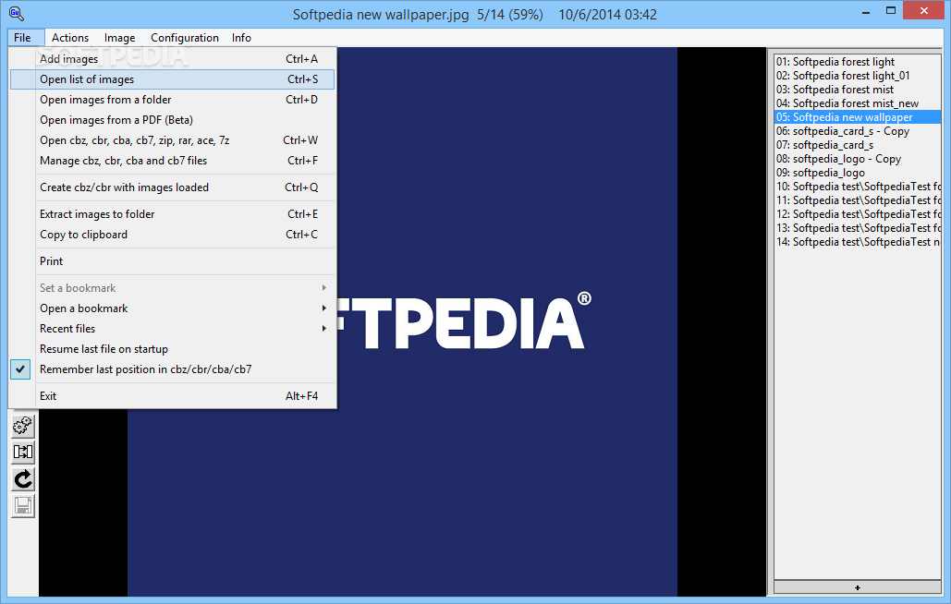Enable Resume last file on startup
The width and height of the screenshot is (951, 604).
pos(173,349)
